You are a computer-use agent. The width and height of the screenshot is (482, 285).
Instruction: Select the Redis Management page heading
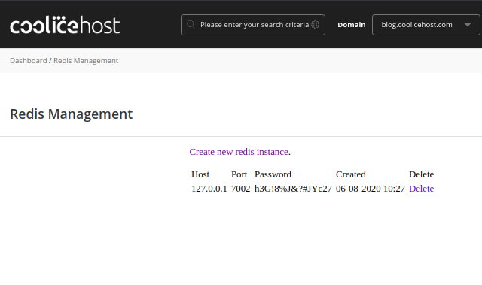coord(71,114)
